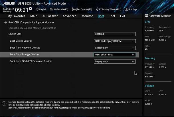Select the Boot Device Control label
The width and height of the screenshot is (174, 117).
(21, 41)
